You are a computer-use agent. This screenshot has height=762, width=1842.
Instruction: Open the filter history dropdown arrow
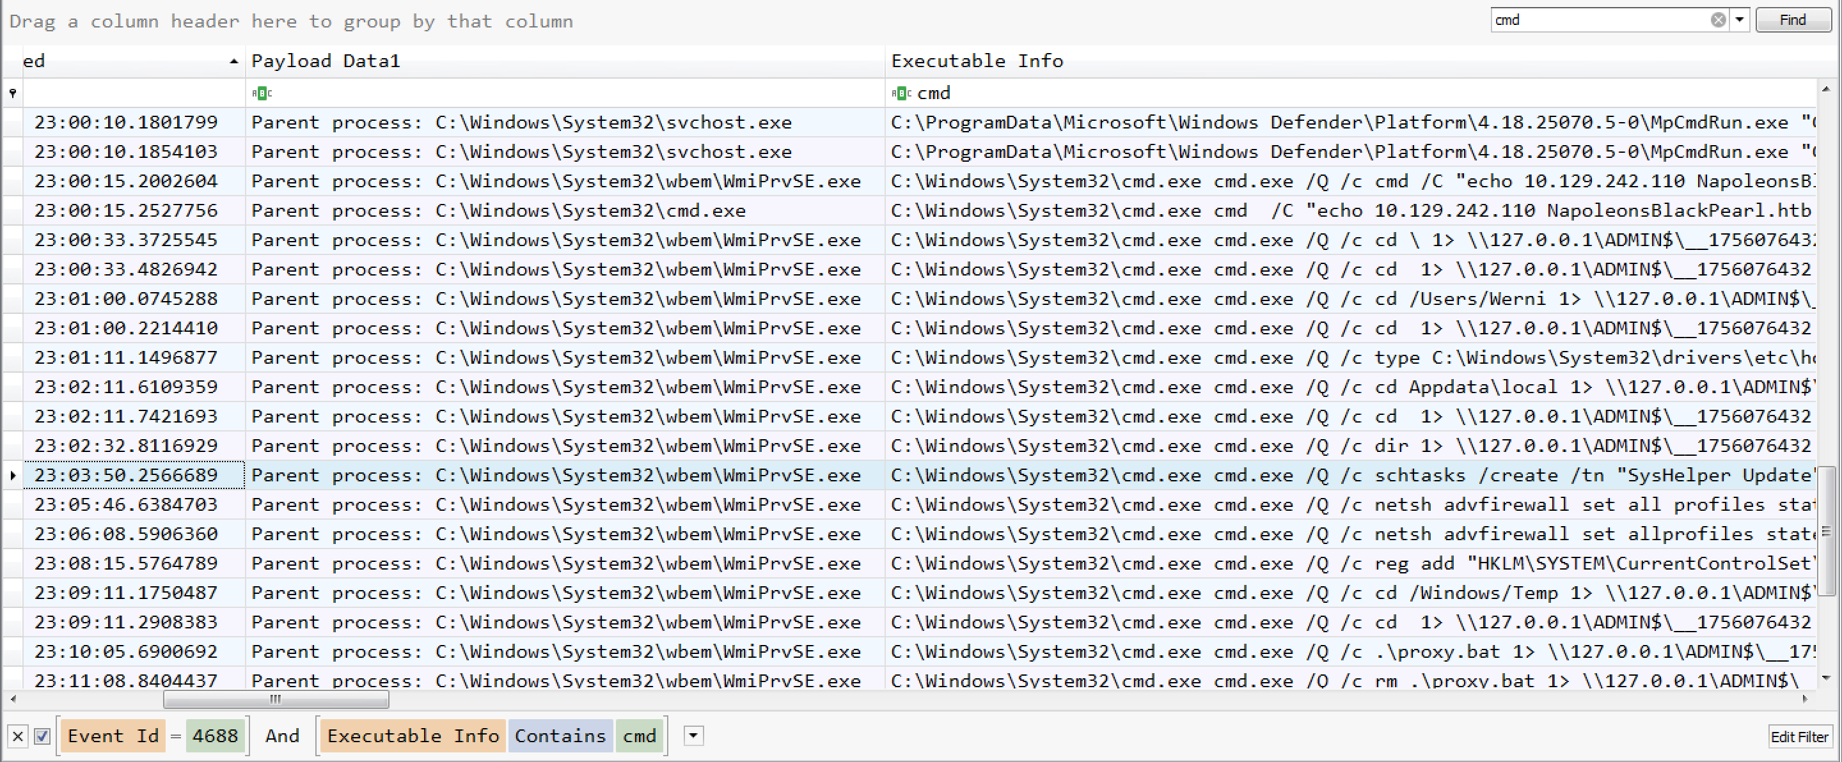click(693, 736)
